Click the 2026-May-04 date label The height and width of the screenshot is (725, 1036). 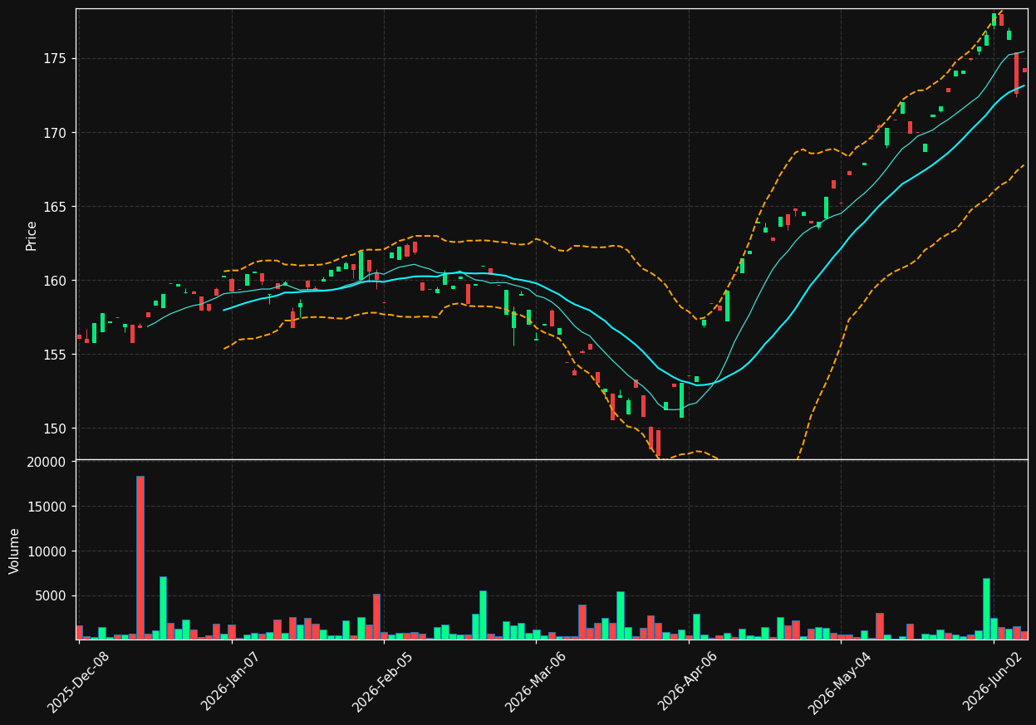click(x=839, y=681)
